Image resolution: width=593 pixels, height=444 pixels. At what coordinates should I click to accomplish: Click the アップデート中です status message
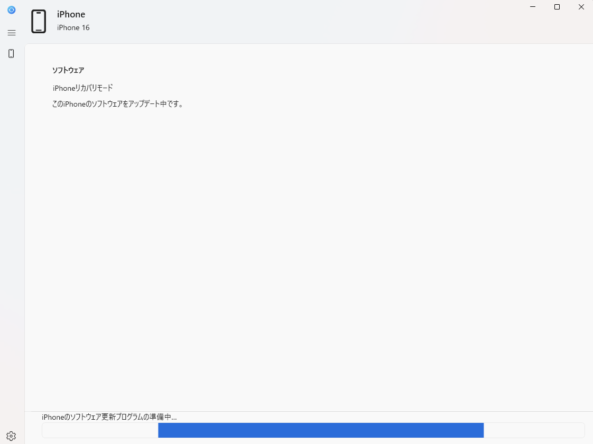coord(117,104)
